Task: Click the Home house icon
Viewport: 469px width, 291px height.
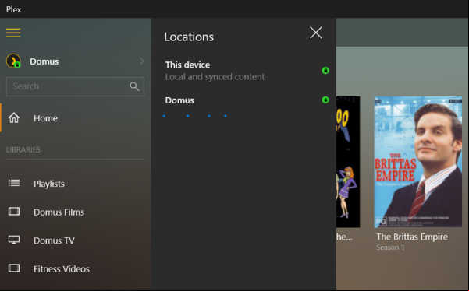Action: click(14, 117)
